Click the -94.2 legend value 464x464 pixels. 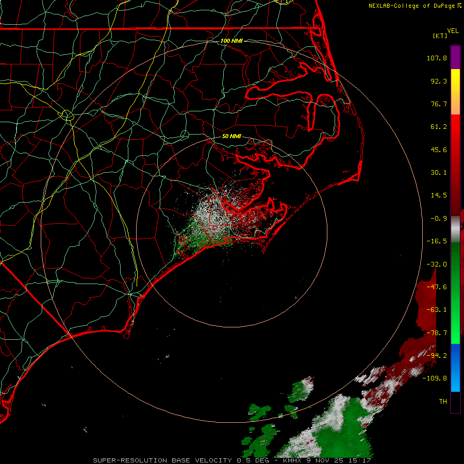tap(437, 356)
